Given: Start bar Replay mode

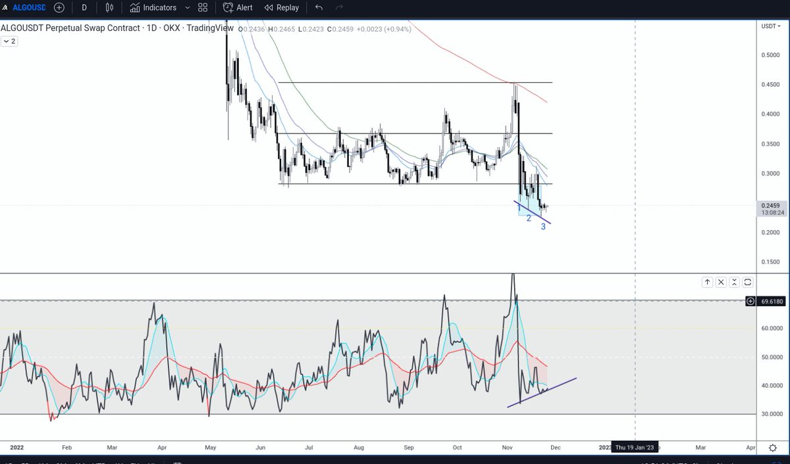Looking at the screenshot, I should point(281,8).
